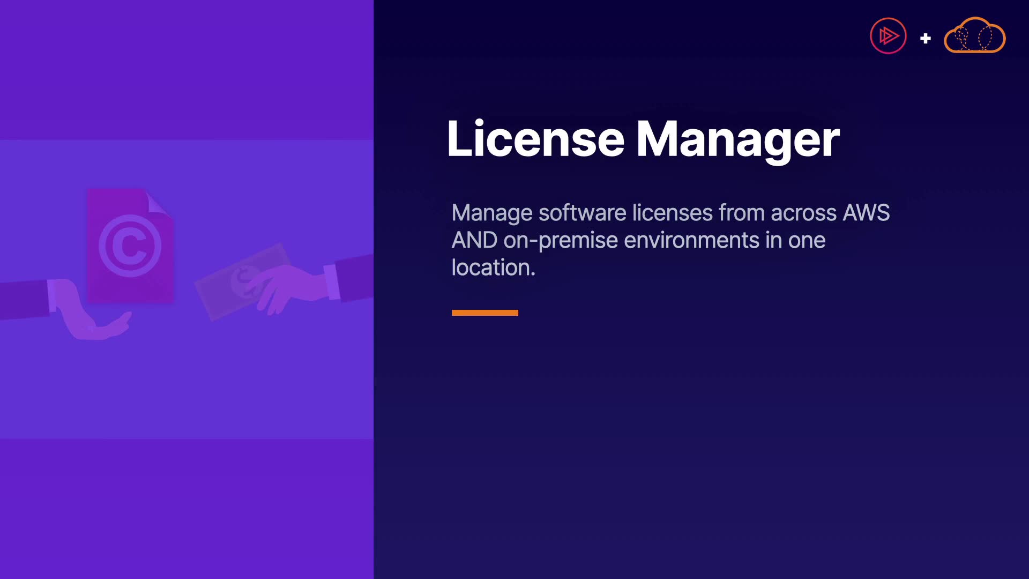Click the orange accent bar under the text
Screen dimensions: 1029x579
484,313
